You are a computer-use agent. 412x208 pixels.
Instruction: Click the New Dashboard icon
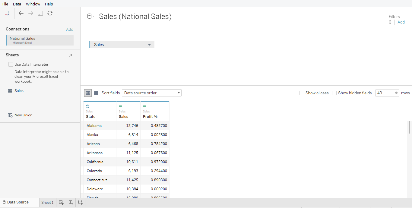[x=71, y=203]
